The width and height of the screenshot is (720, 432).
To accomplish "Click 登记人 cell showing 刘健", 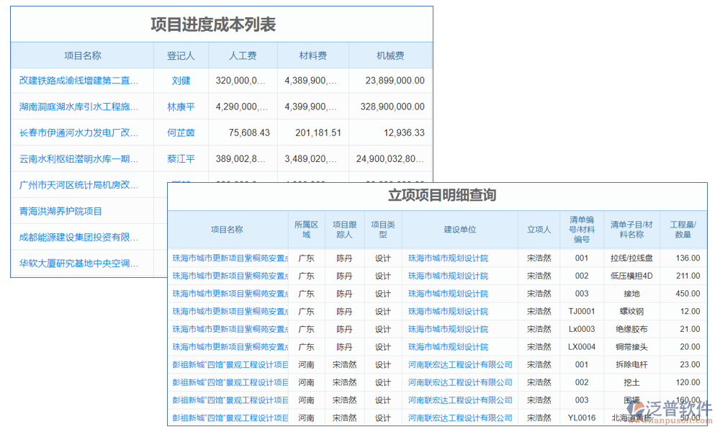I will [181, 81].
